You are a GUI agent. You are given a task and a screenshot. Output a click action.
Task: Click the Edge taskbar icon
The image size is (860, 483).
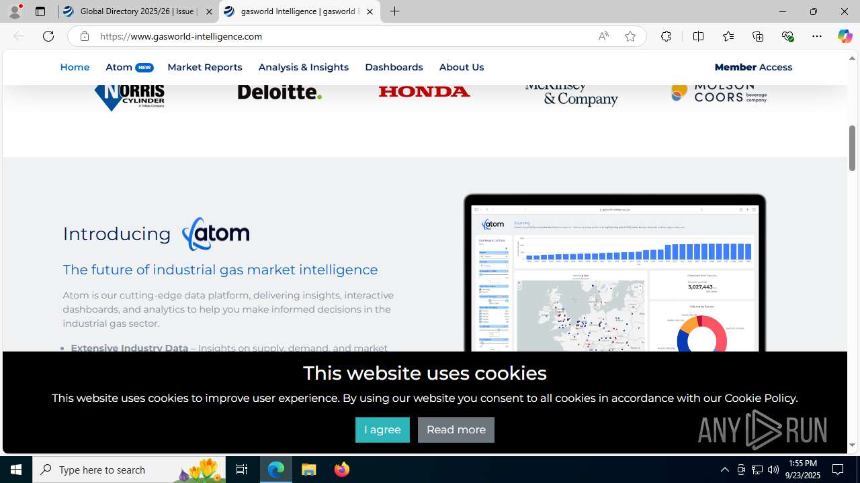point(276,470)
